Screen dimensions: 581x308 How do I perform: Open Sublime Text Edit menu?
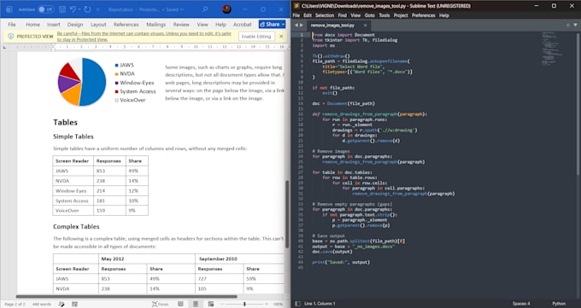[x=308, y=15]
